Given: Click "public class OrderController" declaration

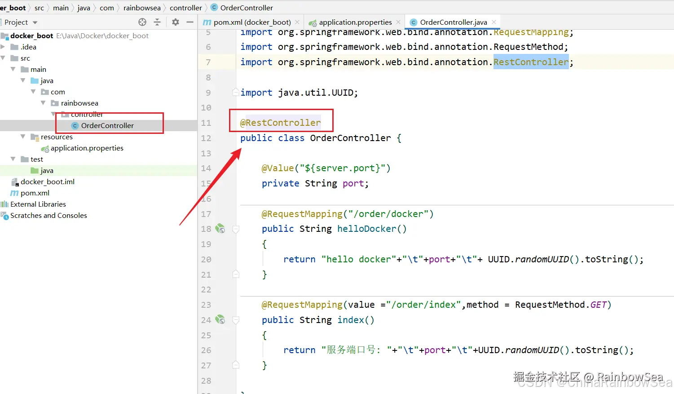Looking at the screenshot, I should (316, 138).
